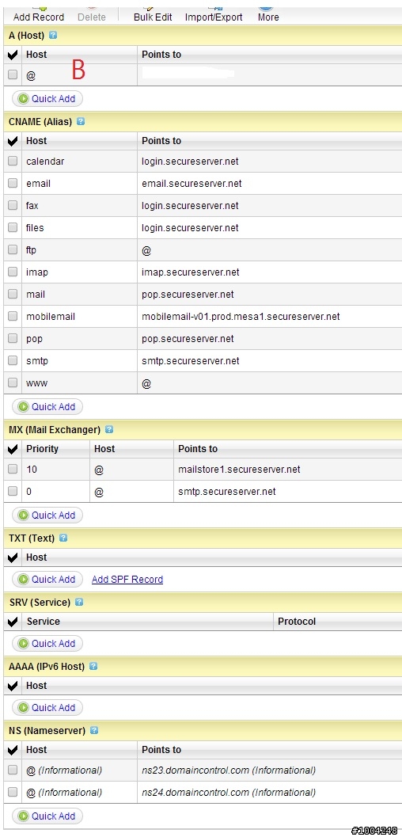This screenshot has height=837, width=402.
Task: Open the help icon beside CNAME (Alias)
Action: 81,121
